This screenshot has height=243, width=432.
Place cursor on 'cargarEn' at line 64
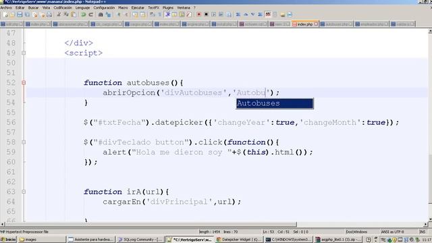pos(122,202)
